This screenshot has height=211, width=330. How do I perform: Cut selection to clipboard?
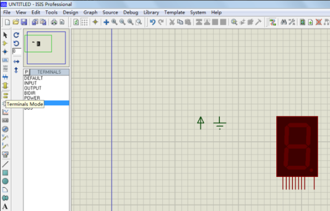click(172, 22)
